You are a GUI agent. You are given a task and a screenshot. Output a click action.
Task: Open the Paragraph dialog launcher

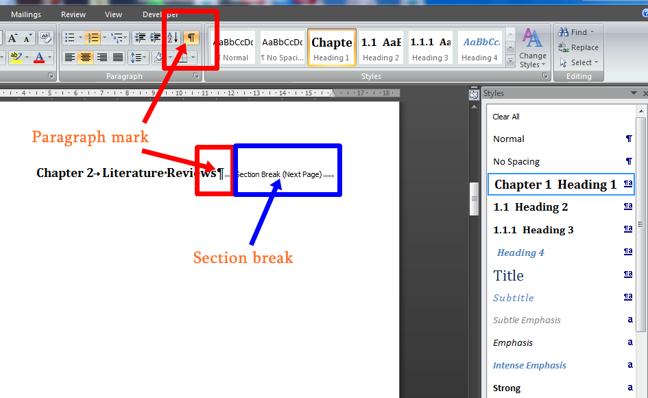tap(196, 75)
